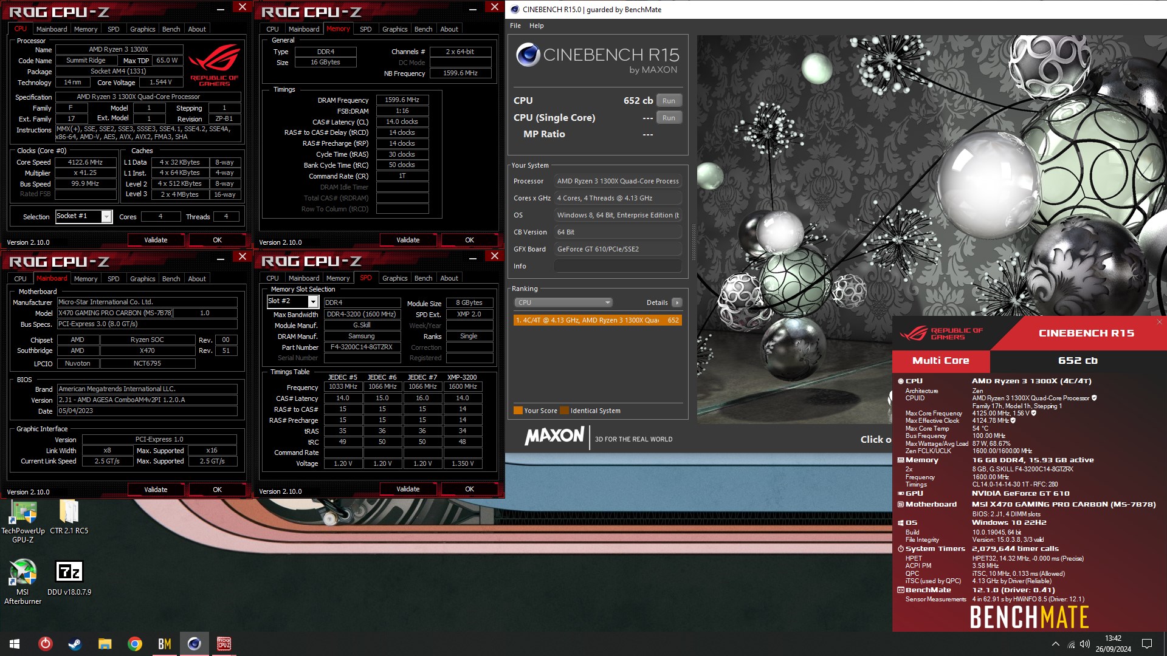The width and height of the screenshot is (1167, 656).
Task: Click SPD tab in the CPU tab window
Action: (x=113, y=29)
